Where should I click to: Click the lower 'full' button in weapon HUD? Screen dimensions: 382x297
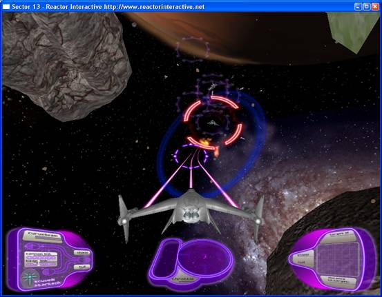coord(82,267)
